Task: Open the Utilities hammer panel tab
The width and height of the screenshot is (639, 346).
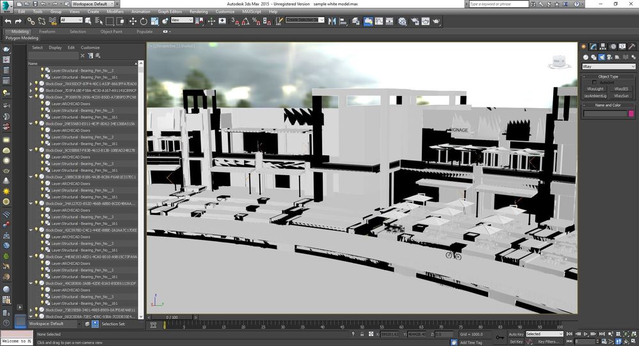Action: click(632, 46)
